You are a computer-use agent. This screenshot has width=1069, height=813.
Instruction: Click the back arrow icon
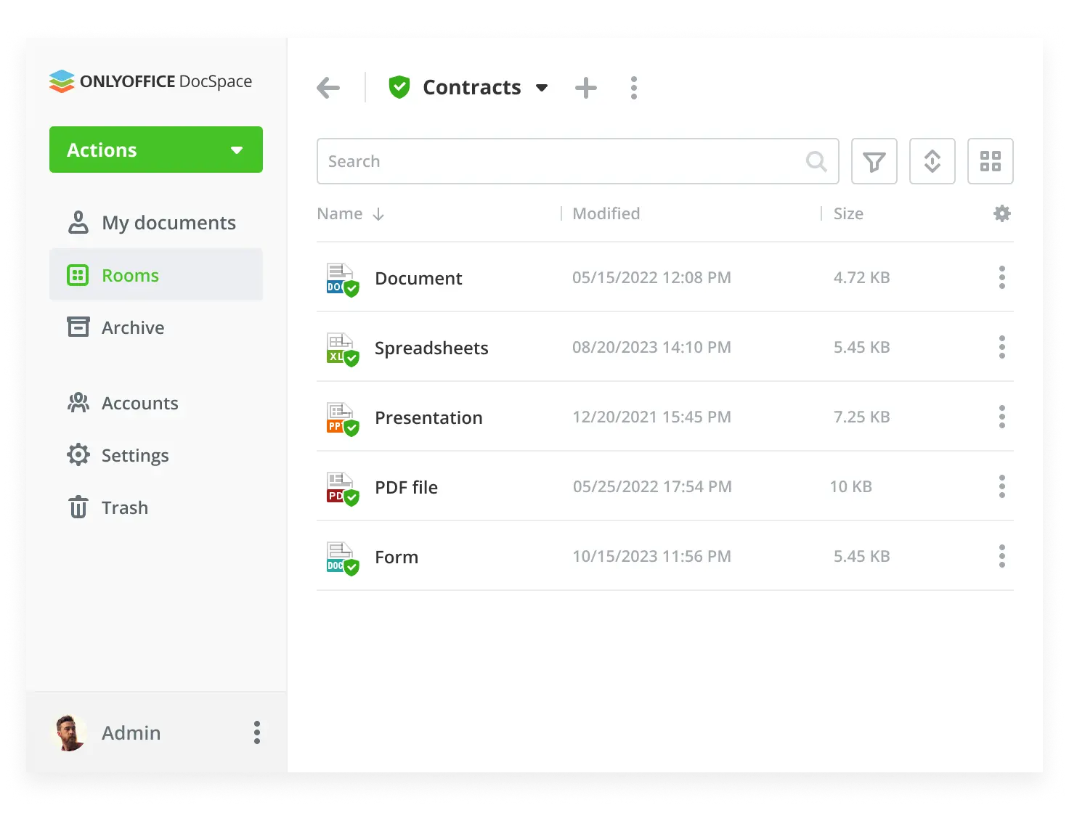tap(328, 88)
